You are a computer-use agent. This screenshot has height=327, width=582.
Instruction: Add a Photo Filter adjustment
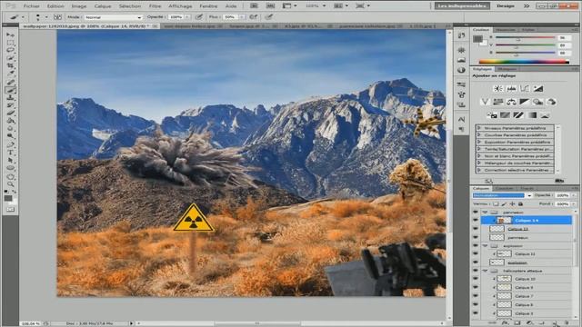pyautogui.click(x=537, y=102)
